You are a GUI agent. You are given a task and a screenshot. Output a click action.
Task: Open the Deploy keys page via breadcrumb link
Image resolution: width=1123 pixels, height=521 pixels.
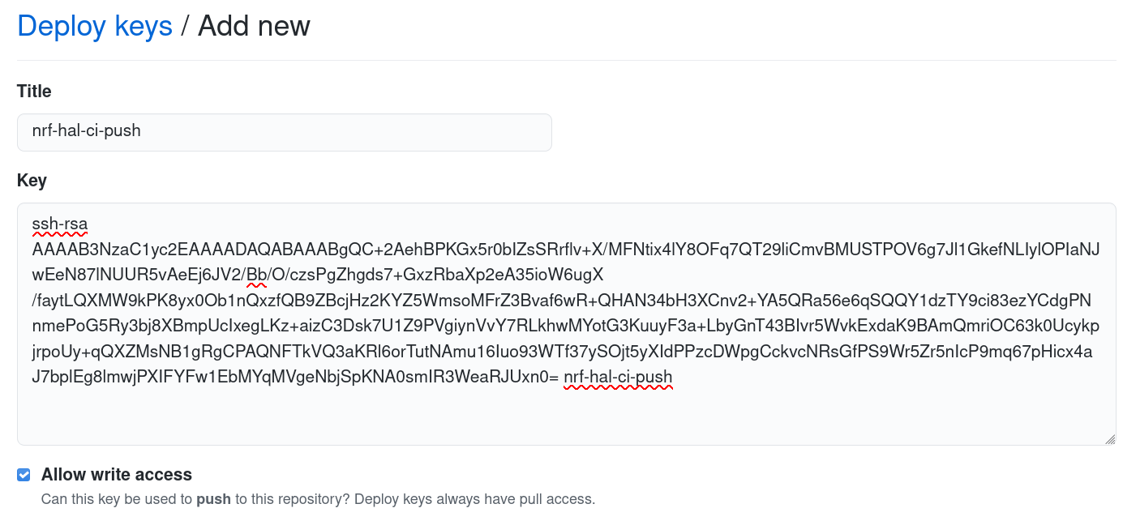tap(94, 25)
